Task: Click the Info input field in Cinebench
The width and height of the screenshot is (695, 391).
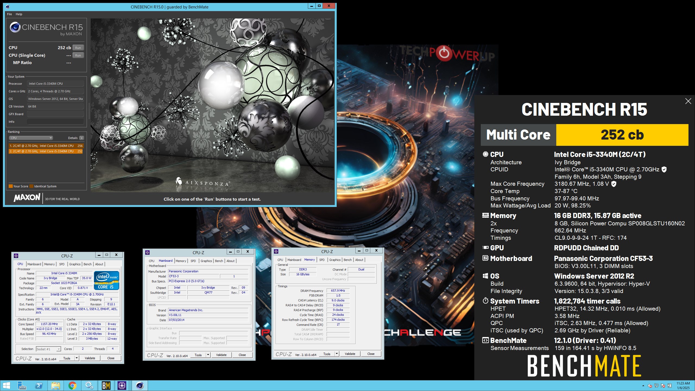Action: [55, 122]
